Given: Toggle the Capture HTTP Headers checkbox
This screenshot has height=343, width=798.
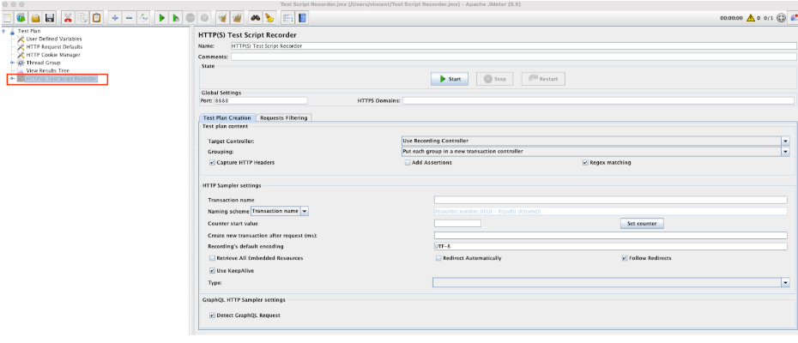Looking at the screenshot, I should 212,162.
